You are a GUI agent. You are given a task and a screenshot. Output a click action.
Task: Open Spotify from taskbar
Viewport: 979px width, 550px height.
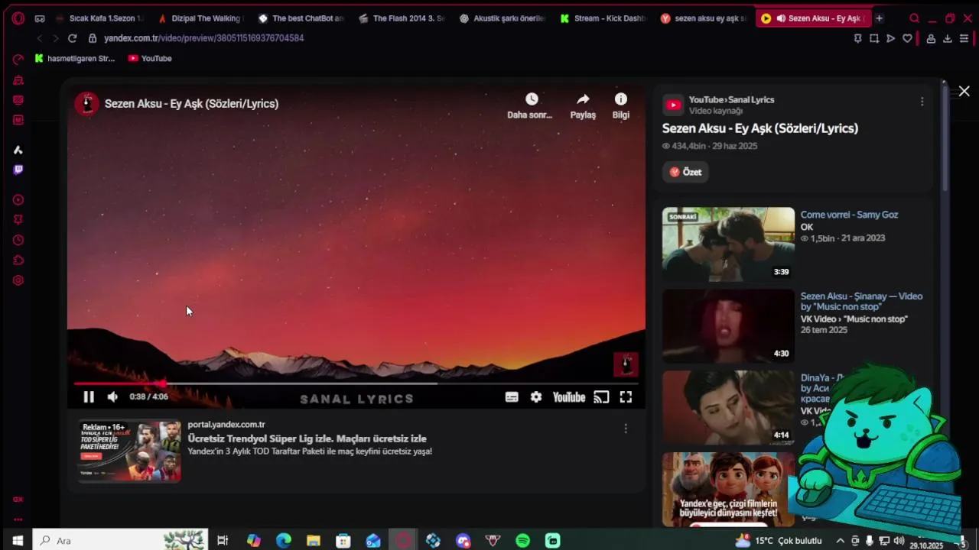click(x=523, y=541)
